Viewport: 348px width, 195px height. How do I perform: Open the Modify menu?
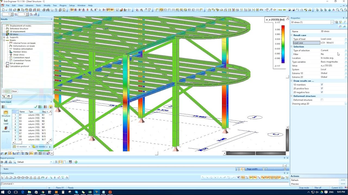[x=47, y=5]
